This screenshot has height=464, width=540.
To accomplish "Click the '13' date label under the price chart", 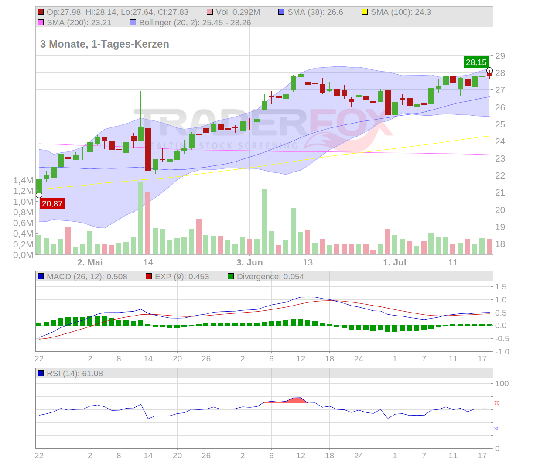I will (x=308, y=262).
